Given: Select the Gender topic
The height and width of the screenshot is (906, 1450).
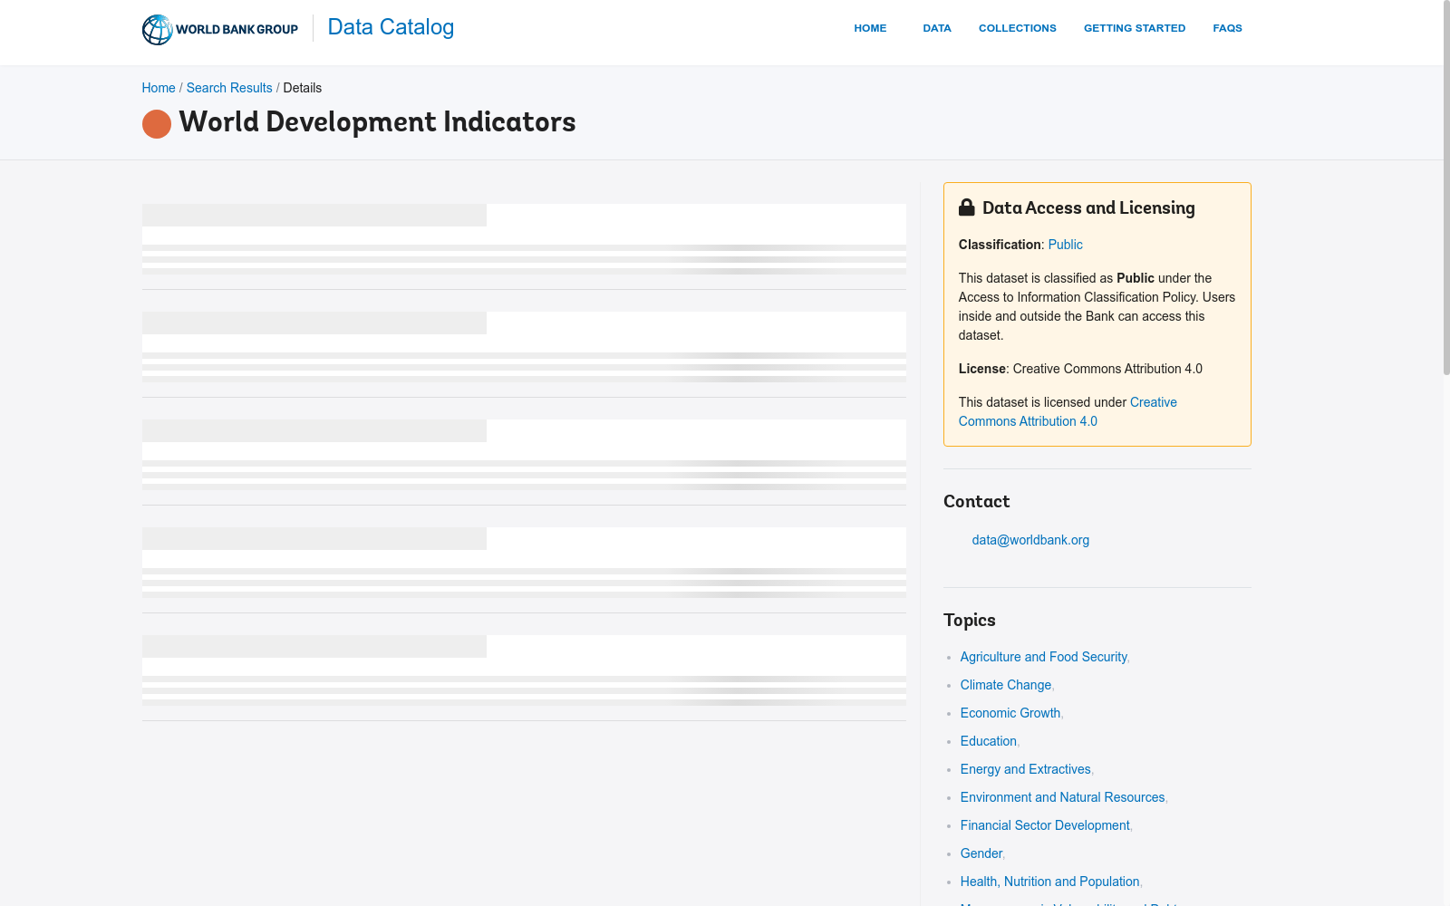Looking at the screenshot, I should [981, 853].
